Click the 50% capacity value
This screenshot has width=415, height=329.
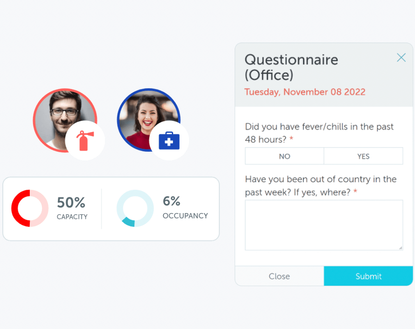(71, 202)
